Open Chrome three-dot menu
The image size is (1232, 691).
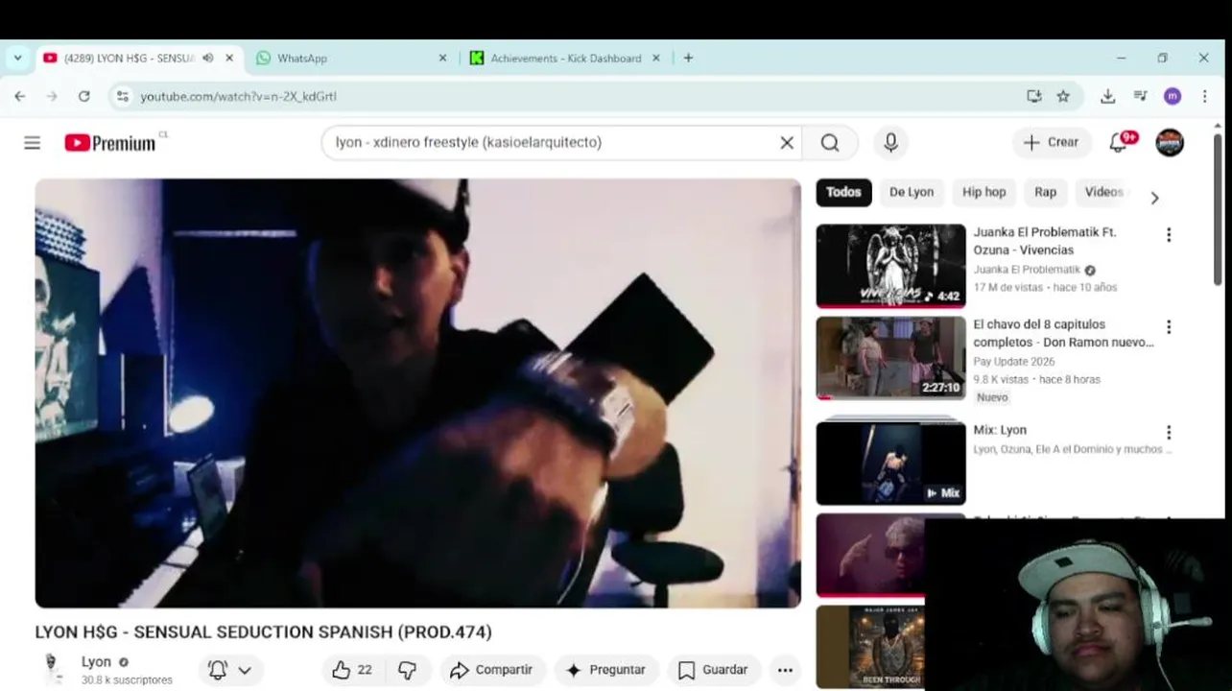[x=1205, y=96]
